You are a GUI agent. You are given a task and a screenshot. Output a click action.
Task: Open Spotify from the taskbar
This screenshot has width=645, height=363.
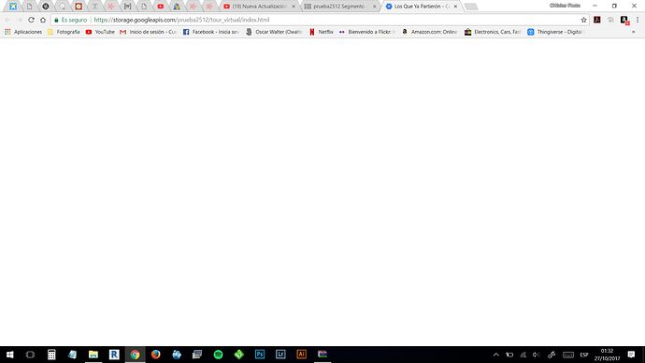click(x=218, y=355)
